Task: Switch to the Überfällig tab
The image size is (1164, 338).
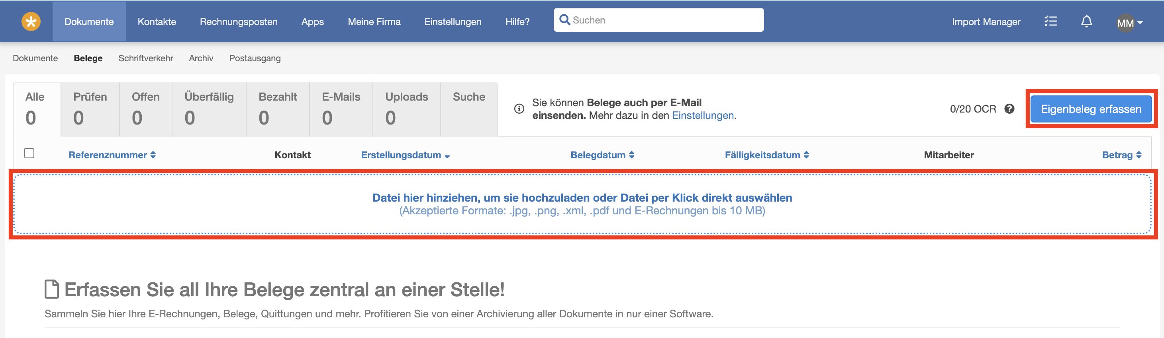Action: point(209,109)
